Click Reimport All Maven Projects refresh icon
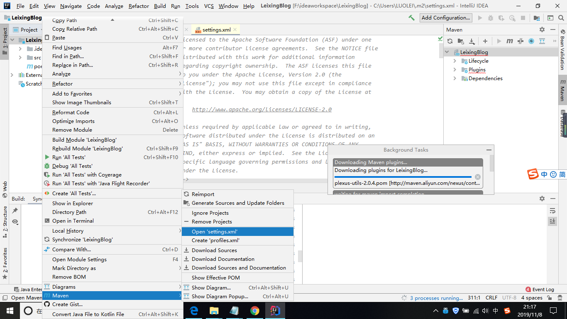Screen dimensions: 567x319 450,41
